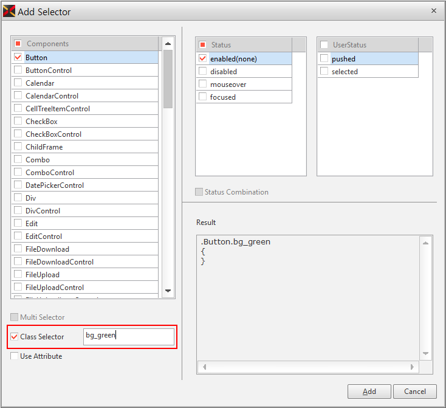The width and height of the screenshot is (446, 408).
Task: Click the application logo icon in title bar
Action: click(x=9, y=11)
